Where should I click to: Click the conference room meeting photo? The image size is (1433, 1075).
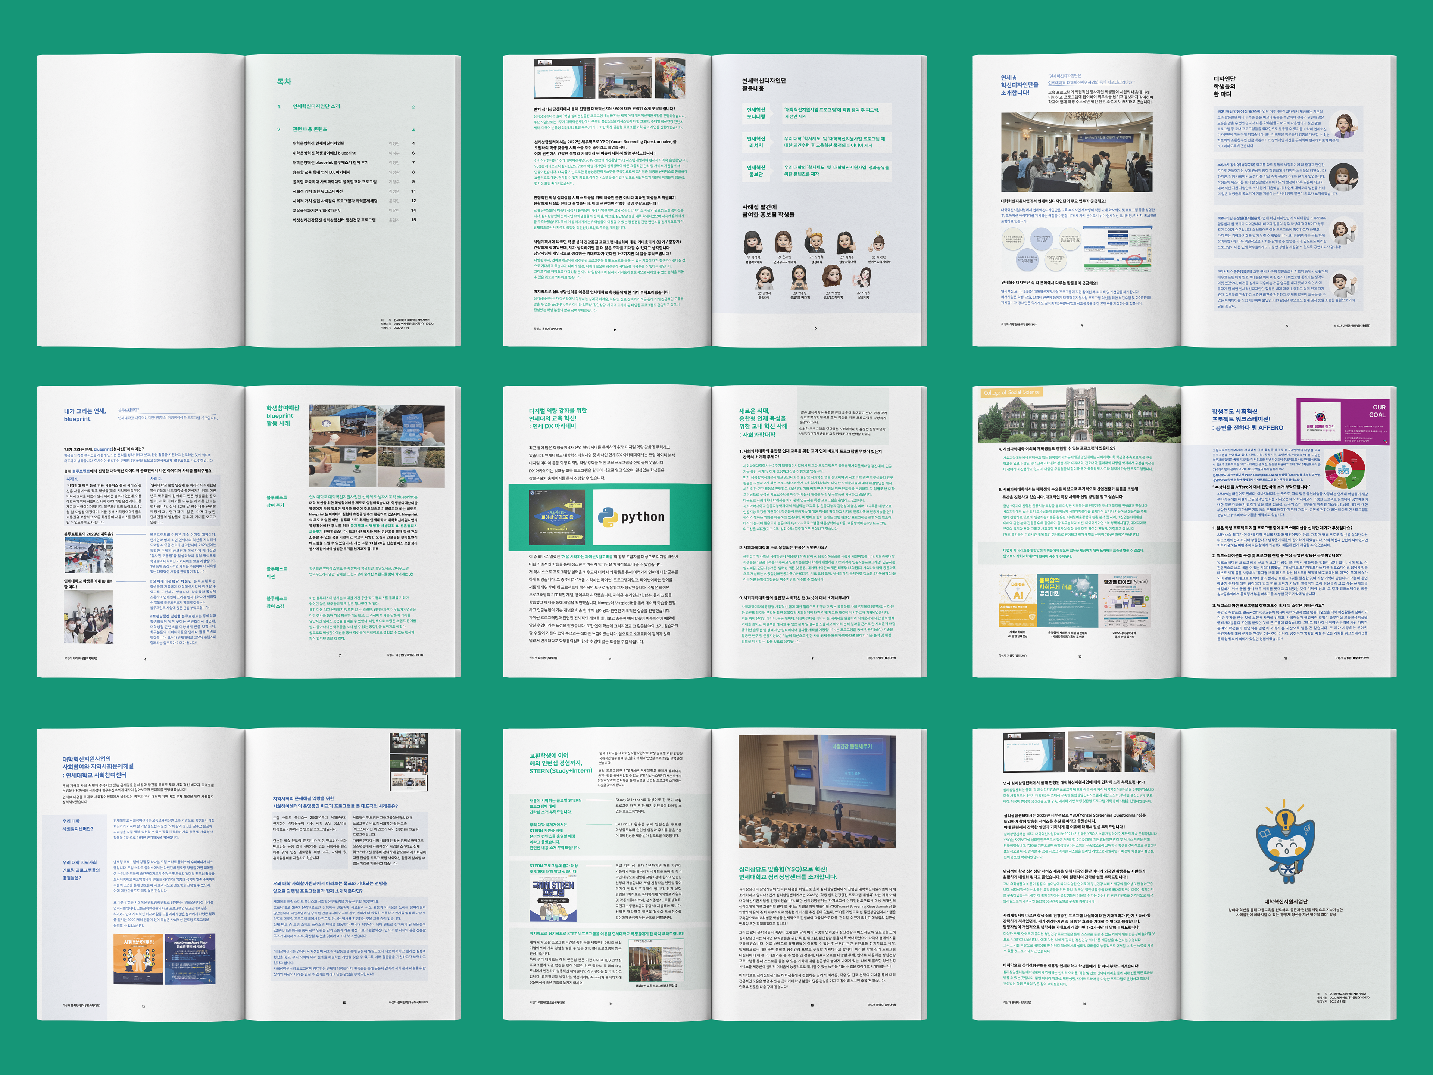tap(1077, 152)
